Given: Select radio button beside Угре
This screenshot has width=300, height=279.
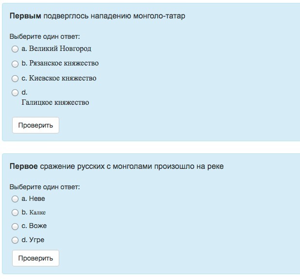Looking at the screenshot, I should [x=15, y=240].
